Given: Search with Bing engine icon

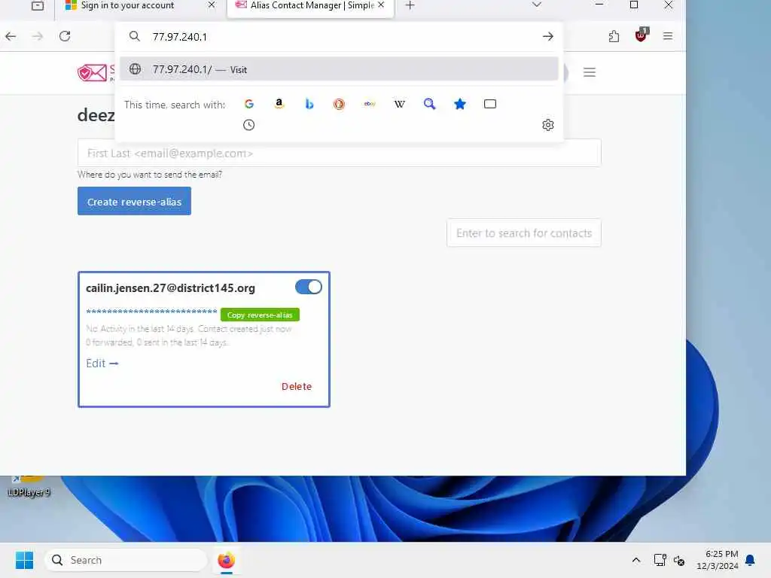Looking at the screenshot, I should (x=309, y=104).
